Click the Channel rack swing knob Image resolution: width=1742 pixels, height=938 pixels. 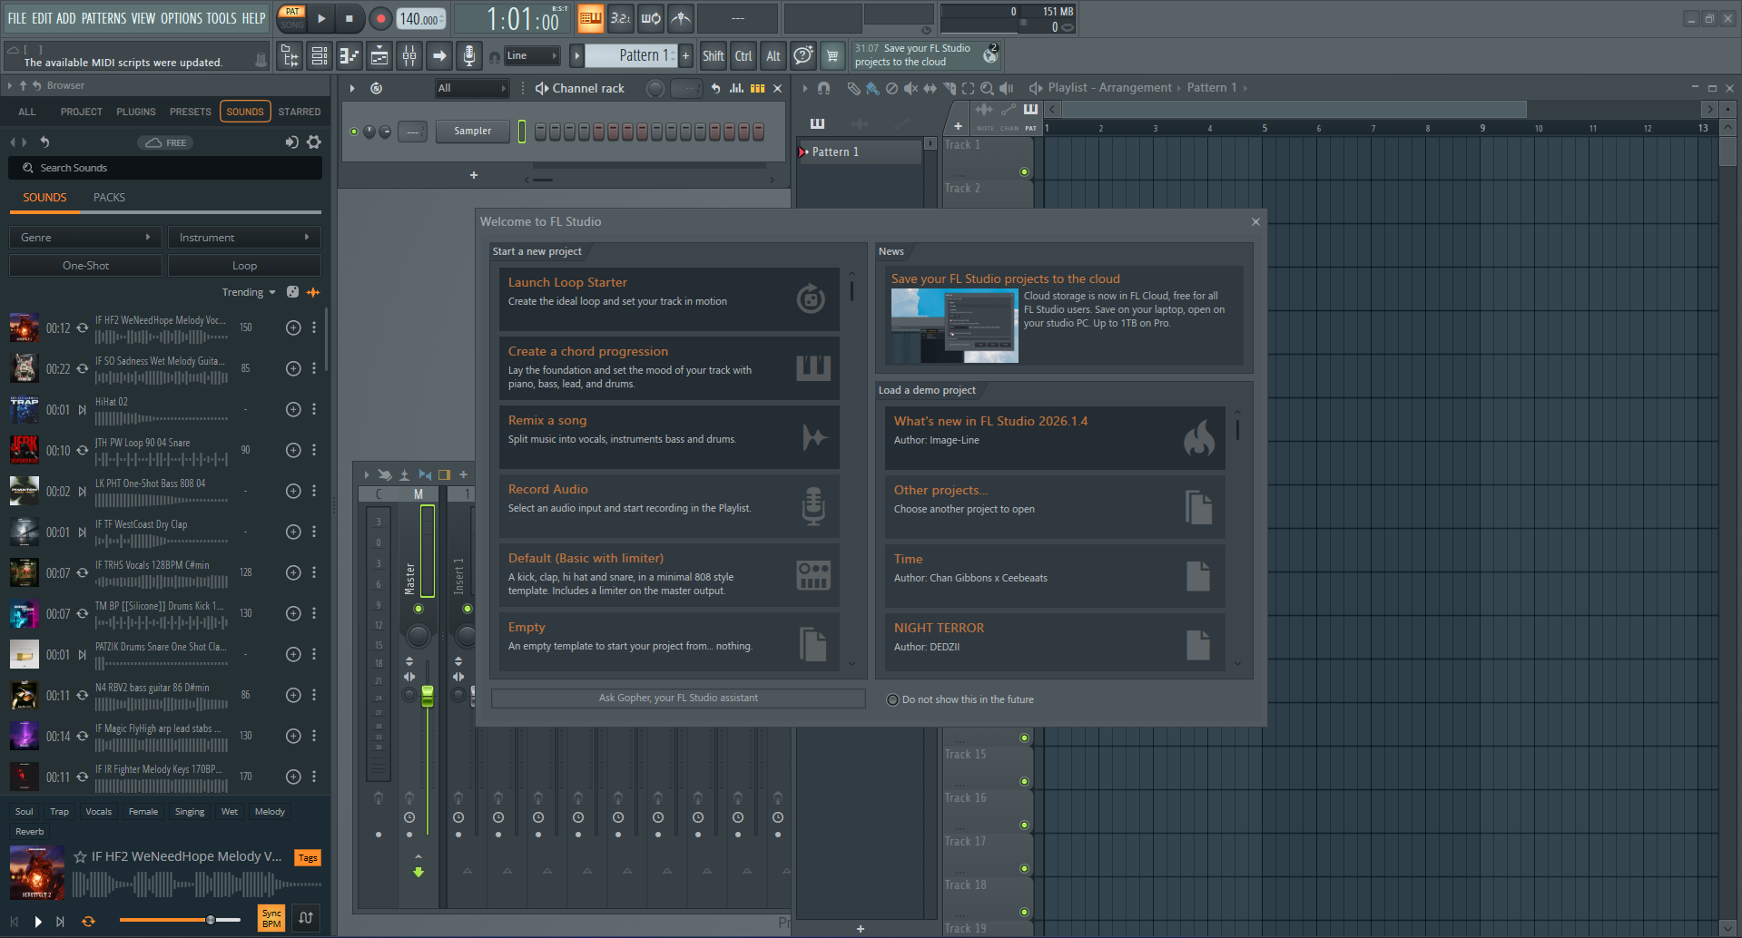pyautogui.click(x=654, y=88)
